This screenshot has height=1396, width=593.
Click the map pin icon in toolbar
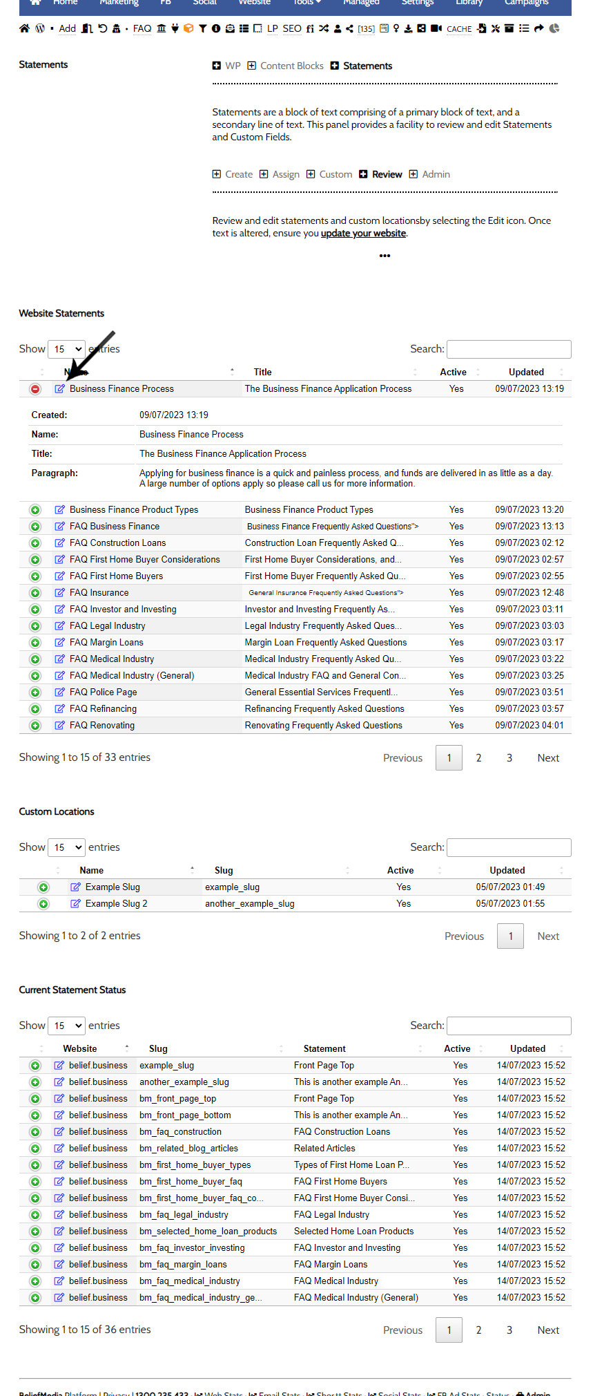(x=396, y=28)
